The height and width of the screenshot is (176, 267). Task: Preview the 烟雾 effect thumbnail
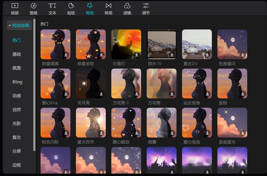[162, 123]
